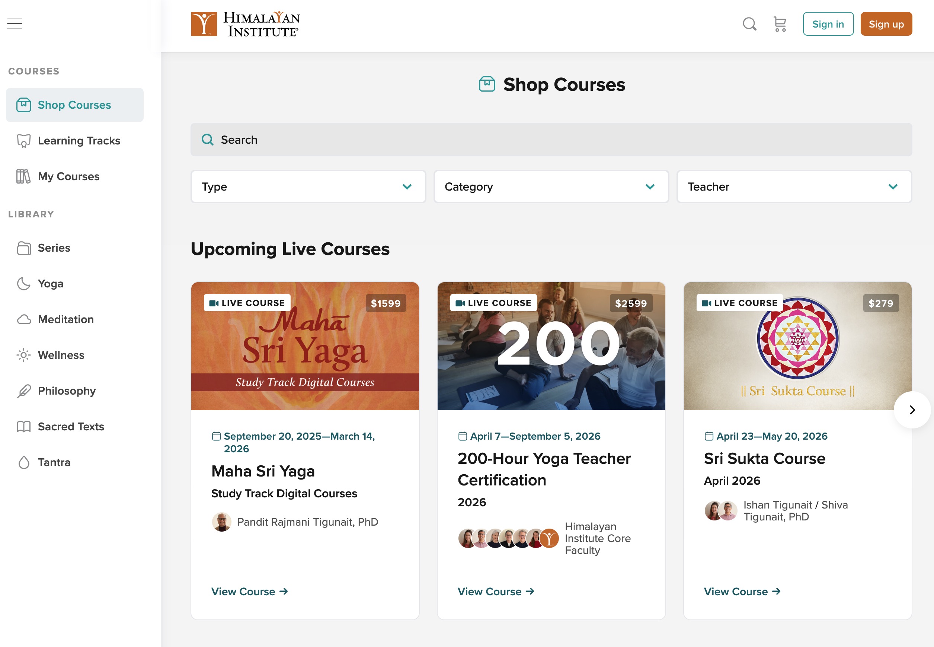Click the header search magnifier icon

pos(749,24)
